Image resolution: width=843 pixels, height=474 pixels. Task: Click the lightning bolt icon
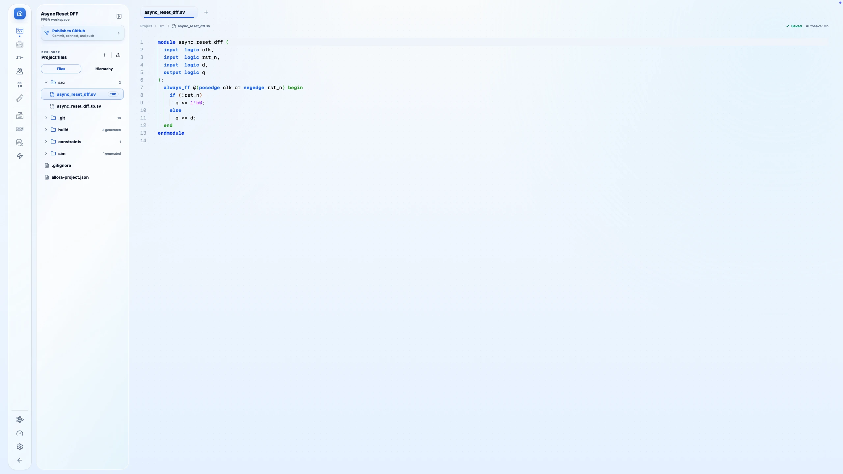click(20, 156)
